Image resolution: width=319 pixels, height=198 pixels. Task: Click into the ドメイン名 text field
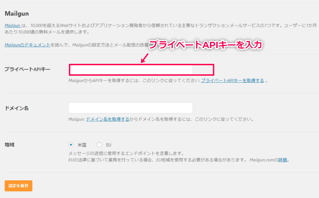[x=131, y=108]
